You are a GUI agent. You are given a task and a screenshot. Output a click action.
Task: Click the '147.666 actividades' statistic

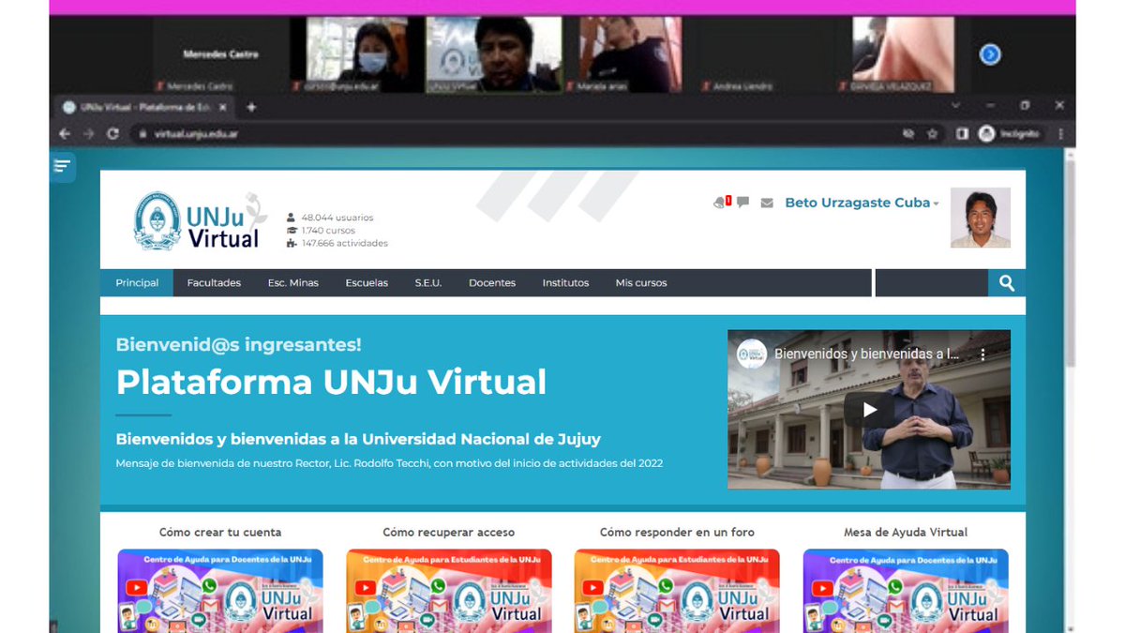pos(344,244)
